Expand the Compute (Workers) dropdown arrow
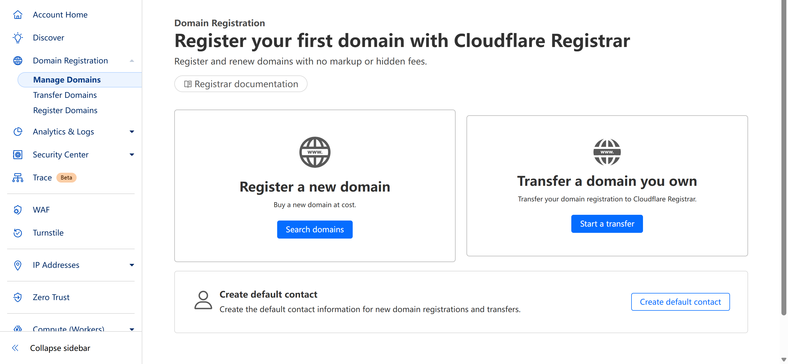 pyautogui.click(x=132, y=329)
